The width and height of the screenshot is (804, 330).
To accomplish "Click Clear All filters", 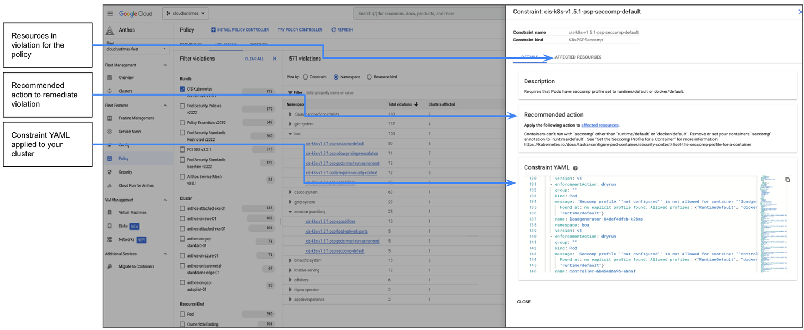I will (255, 59).
